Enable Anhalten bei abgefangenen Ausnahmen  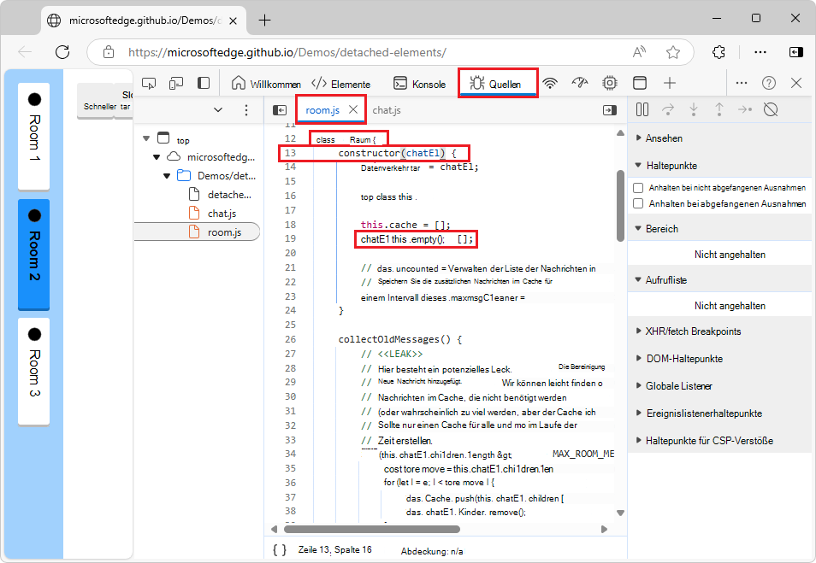tap(637, 203)
